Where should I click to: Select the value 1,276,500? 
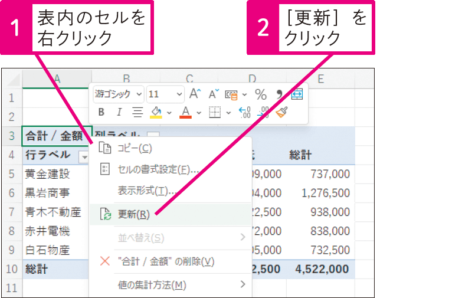(x=326, y=193)
